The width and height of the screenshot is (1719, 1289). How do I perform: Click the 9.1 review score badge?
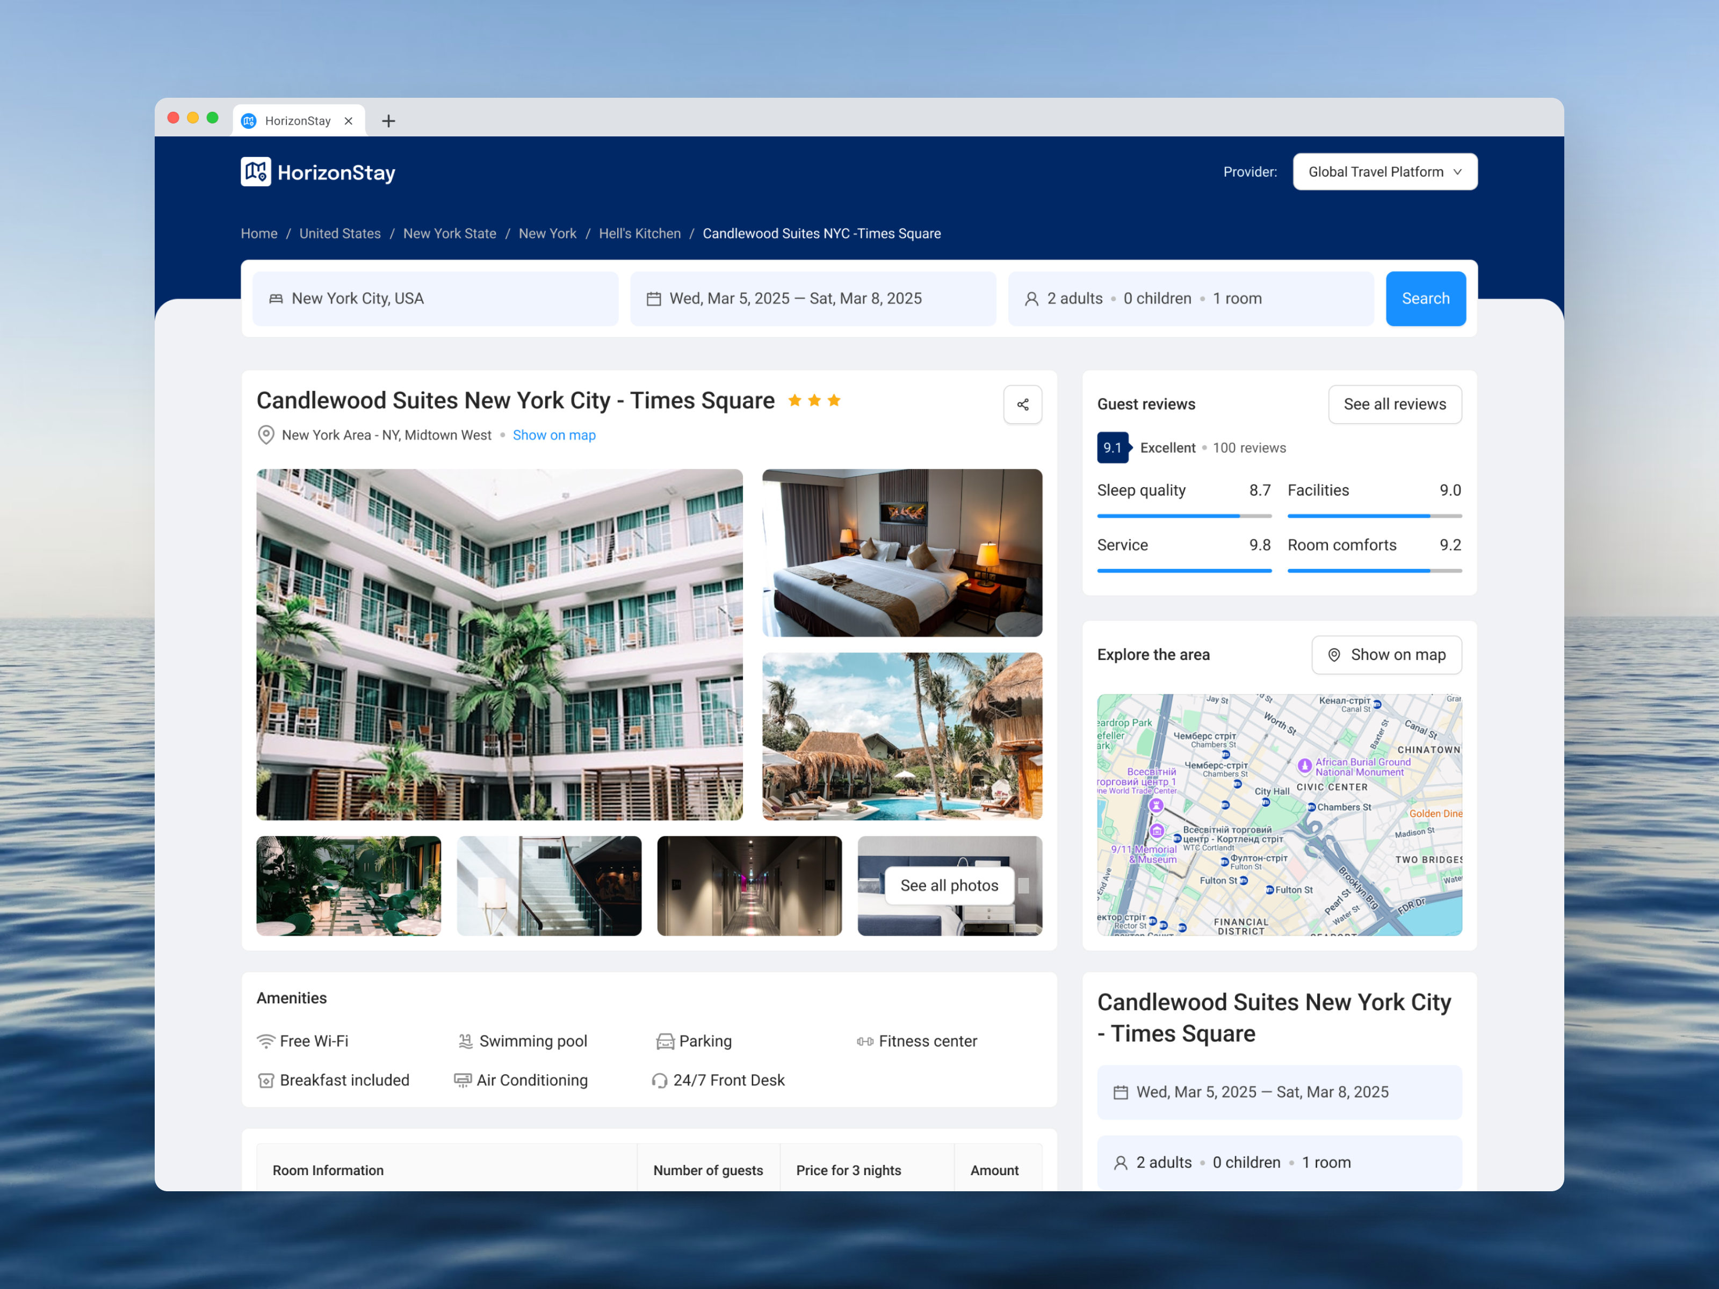[x=1113, y=447]
